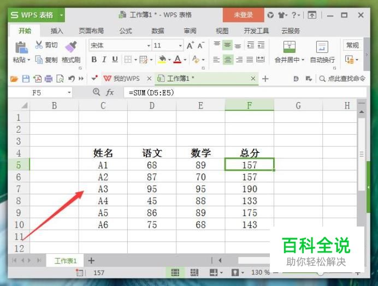Image resolution: width=378 pixels, height=286 pixels.
Task: Click the Copy icon
Action: [39, 59]
